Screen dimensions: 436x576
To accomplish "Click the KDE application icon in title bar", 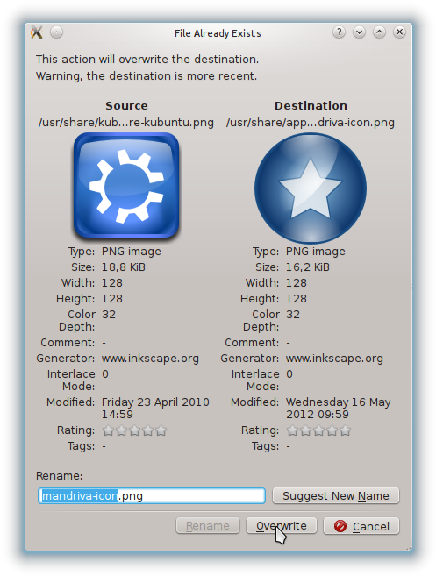I will pyautogui.click(x=37, y=32).
